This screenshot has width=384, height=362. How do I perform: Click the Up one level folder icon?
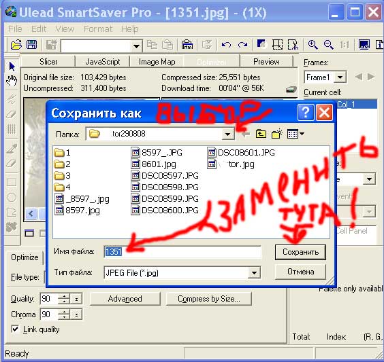tap(261, 134)
